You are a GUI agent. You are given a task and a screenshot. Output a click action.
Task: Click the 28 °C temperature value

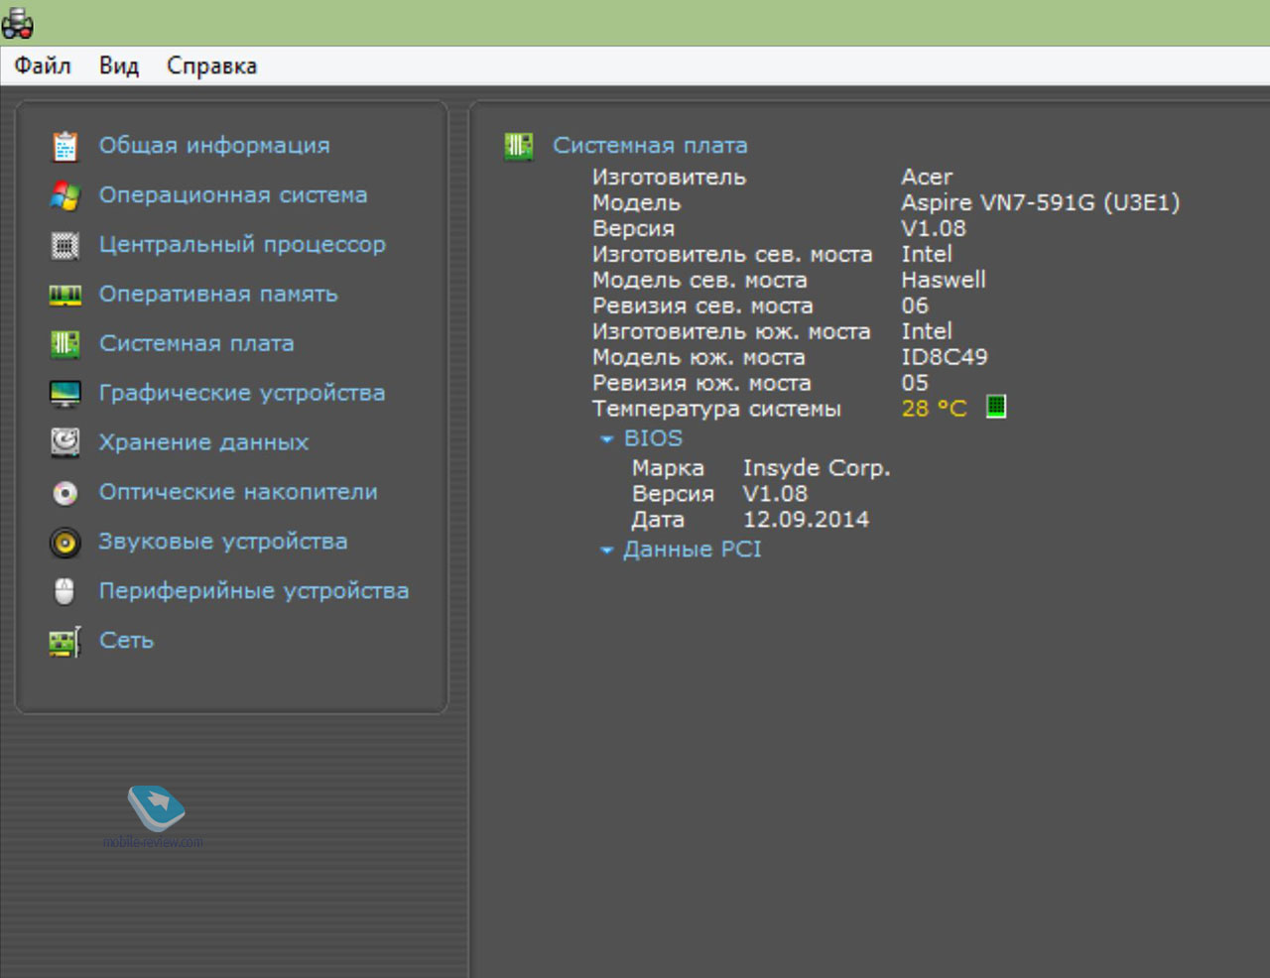pyautogui.click(x=934, y=409)
